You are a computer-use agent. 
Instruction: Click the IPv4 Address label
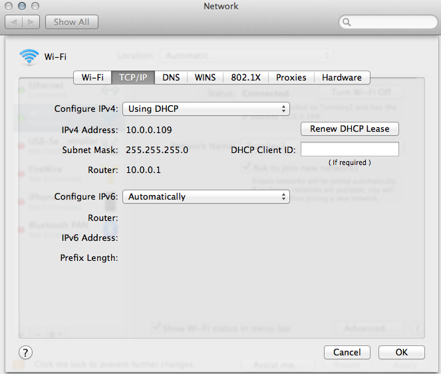pos(90,130)
